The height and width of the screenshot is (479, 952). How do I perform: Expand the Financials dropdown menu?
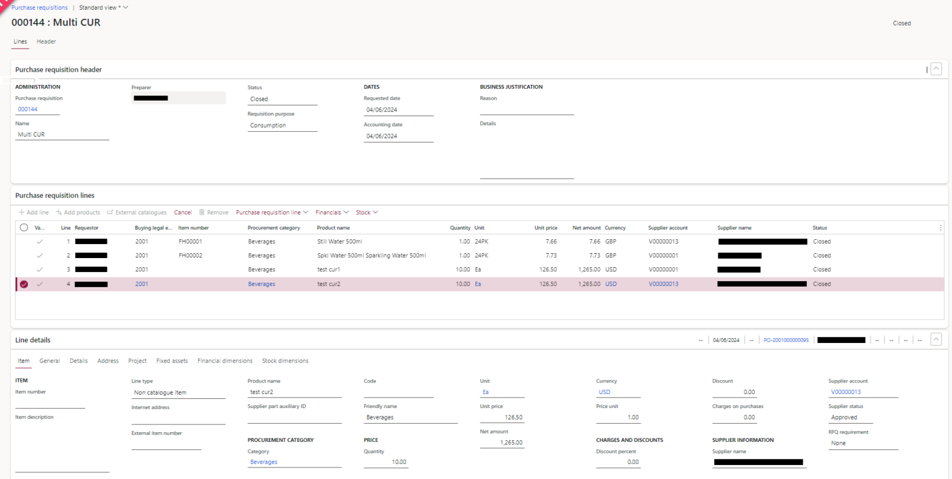pyautogui.click(x=331, y=212)
